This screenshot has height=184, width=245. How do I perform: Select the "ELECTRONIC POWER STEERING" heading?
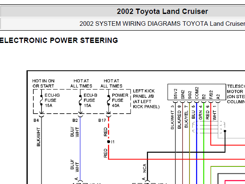[x=59, y=40]
